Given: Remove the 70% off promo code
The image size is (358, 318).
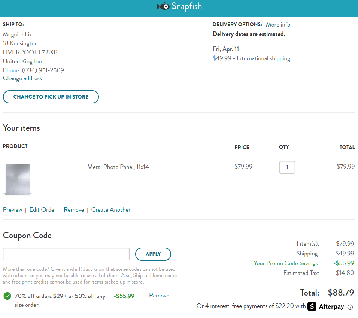Looking at the screenshot, I should 159,296.
